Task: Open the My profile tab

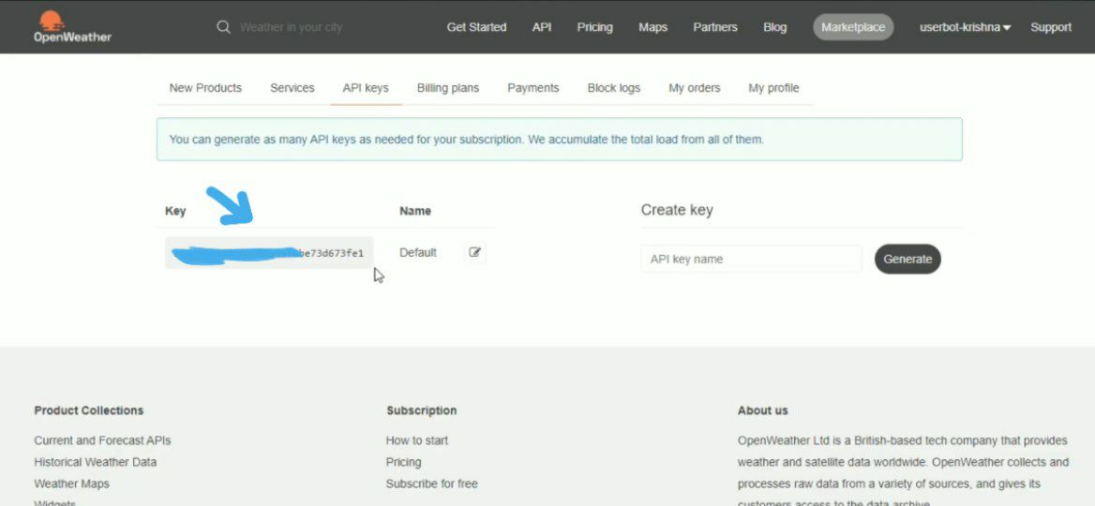Action: (773, 88)
